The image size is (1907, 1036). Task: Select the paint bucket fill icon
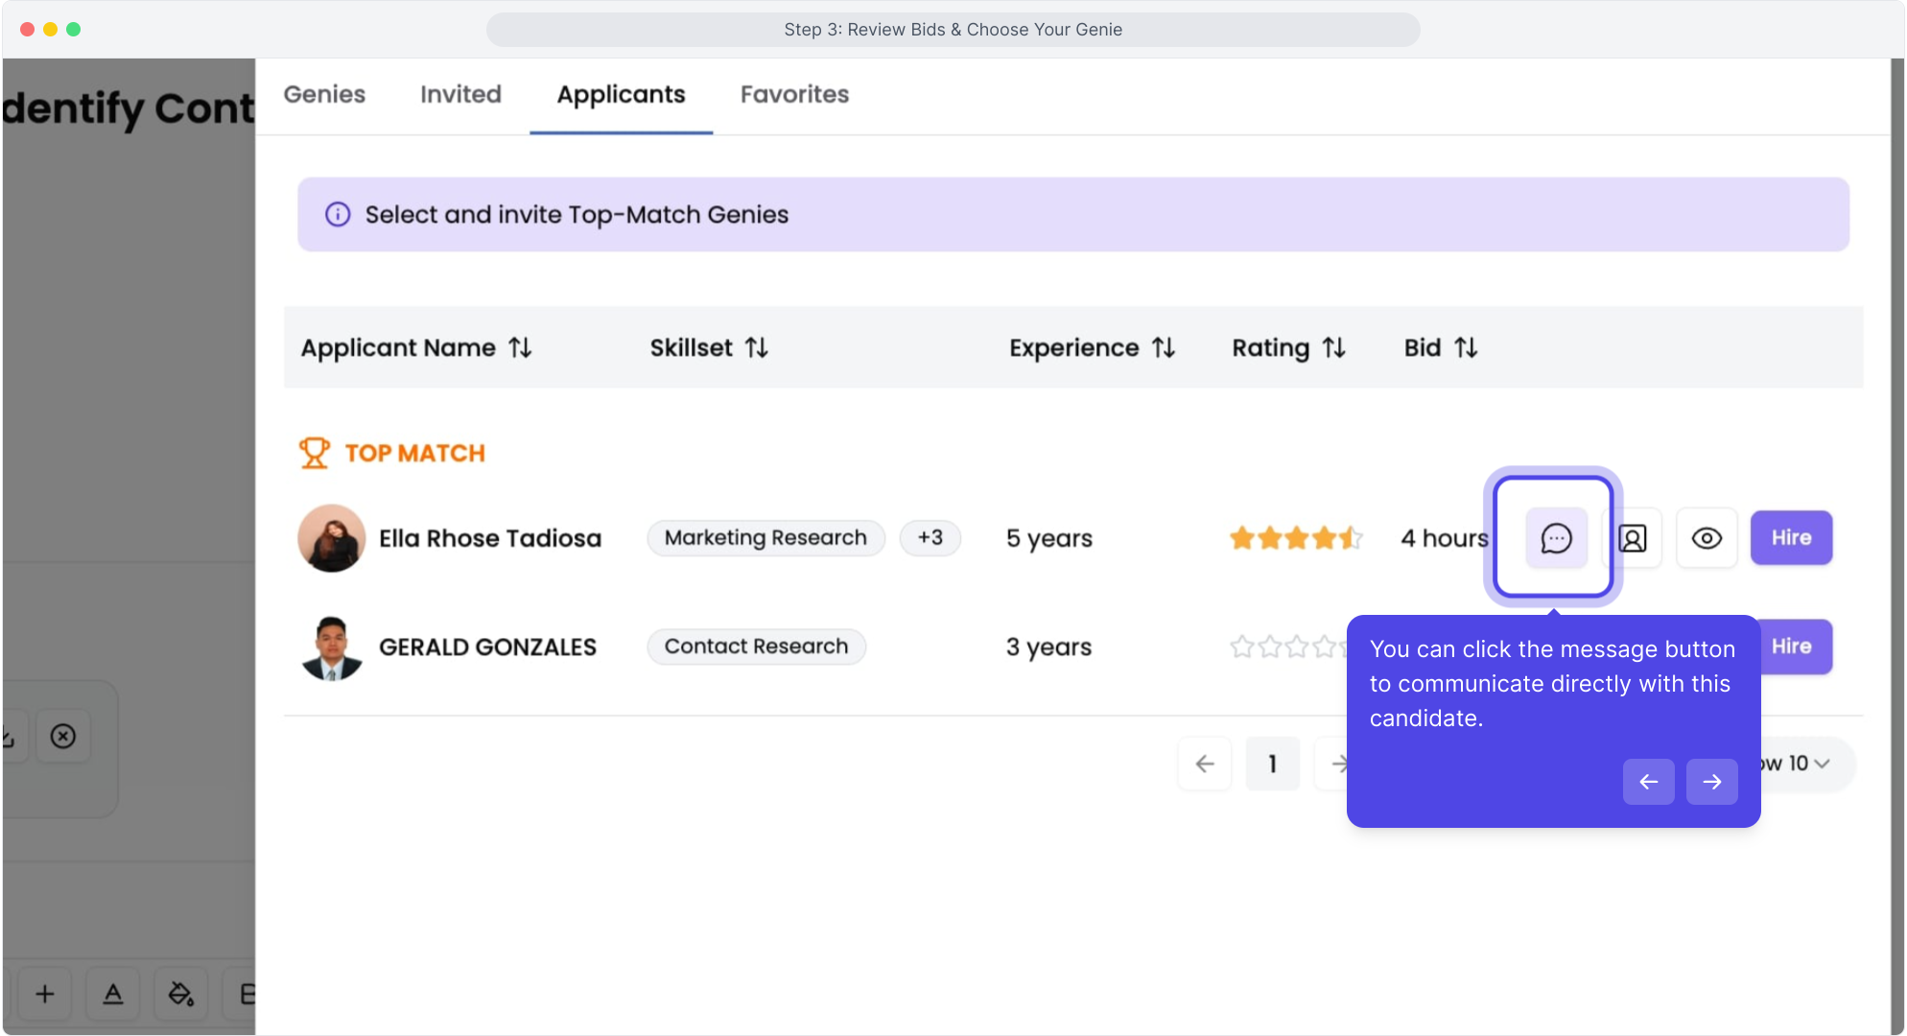tap(180, 994)
